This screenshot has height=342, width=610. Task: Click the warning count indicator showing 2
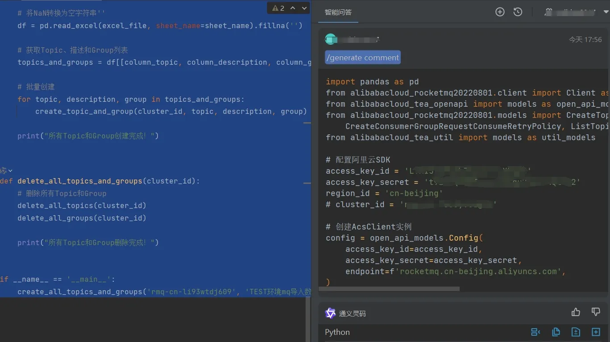coord(278,8)
